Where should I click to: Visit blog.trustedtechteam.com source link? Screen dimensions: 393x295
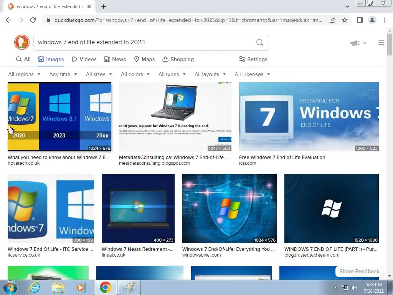pyautogui.click(x=312, y=255)
